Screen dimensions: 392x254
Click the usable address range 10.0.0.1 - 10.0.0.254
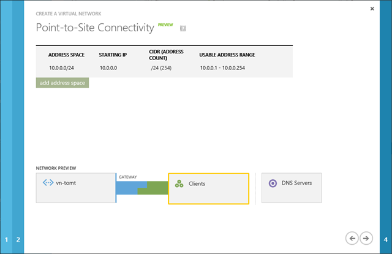tap(222, 68)
